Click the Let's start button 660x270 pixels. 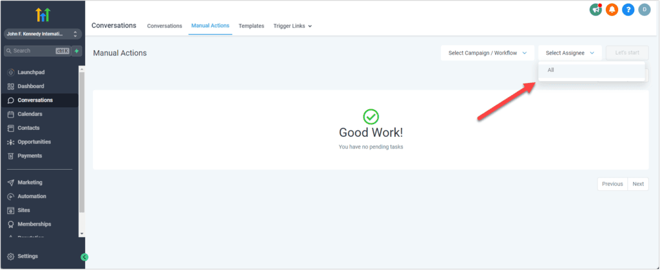(627, 53)
